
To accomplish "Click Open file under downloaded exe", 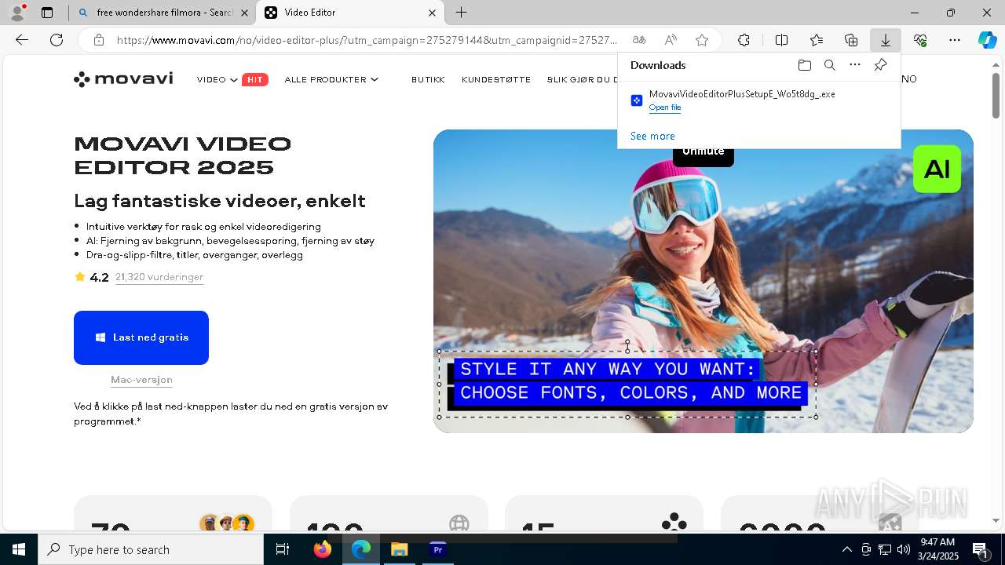I will (665, 108).
